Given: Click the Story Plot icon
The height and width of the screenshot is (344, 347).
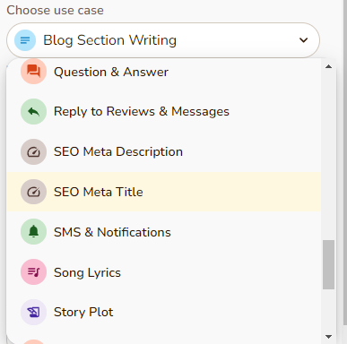Looking at the screenshot, I should [33, 312].
